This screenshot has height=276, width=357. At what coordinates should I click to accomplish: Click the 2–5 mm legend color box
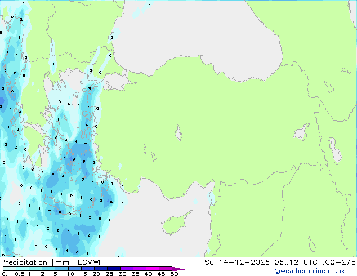click(x=48, y=269)
